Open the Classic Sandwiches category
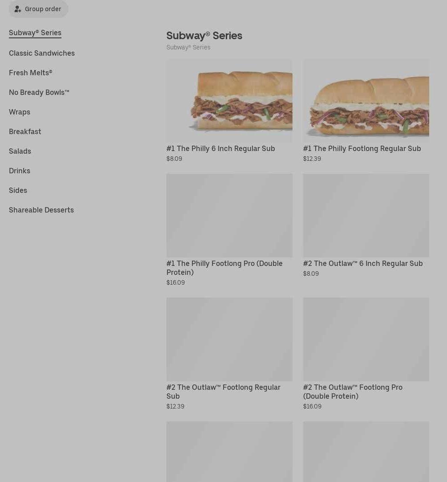This screenshot has width=447, height=482. 42,53
